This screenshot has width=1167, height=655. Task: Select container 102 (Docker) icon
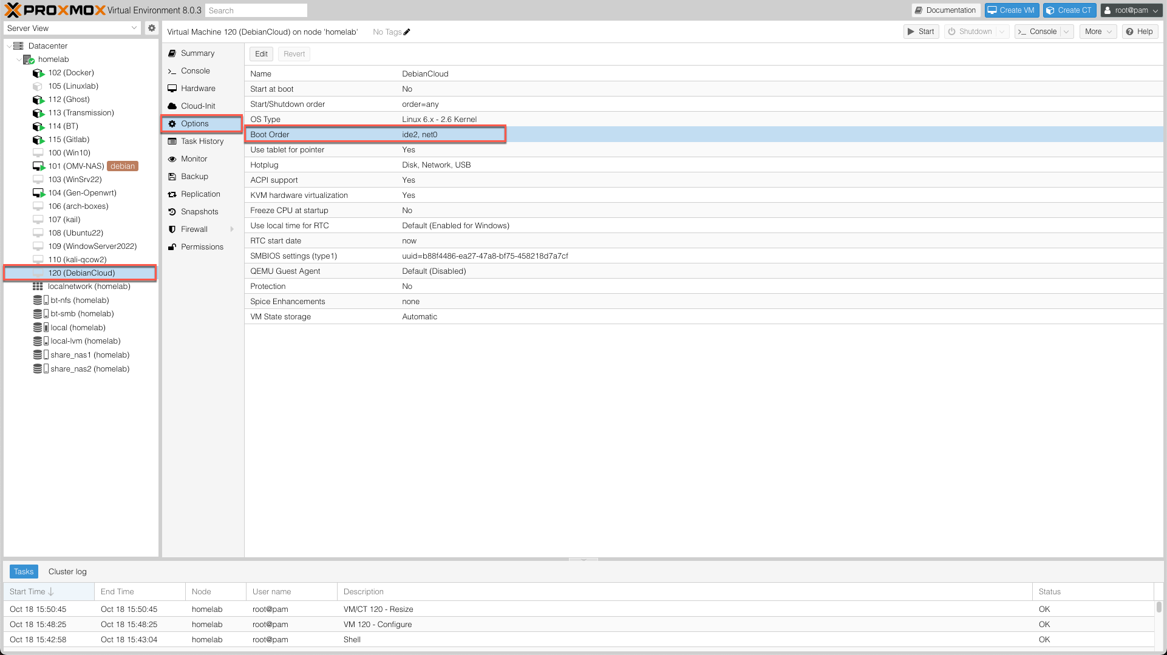[38, 73]
